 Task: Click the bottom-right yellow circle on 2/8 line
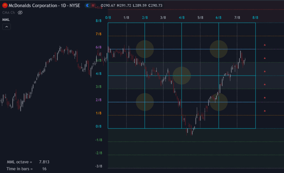(219, 102)
